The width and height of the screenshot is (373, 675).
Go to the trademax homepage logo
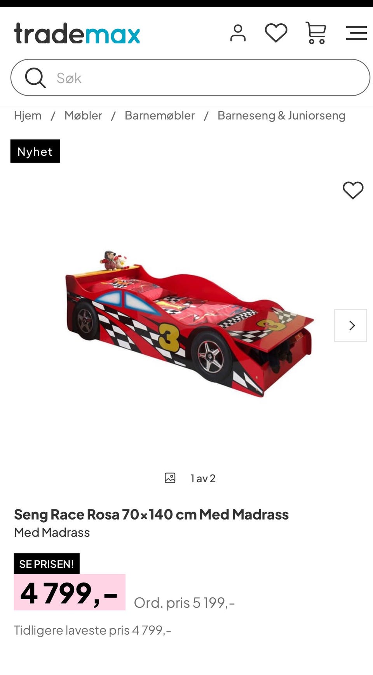click(77, 33)
